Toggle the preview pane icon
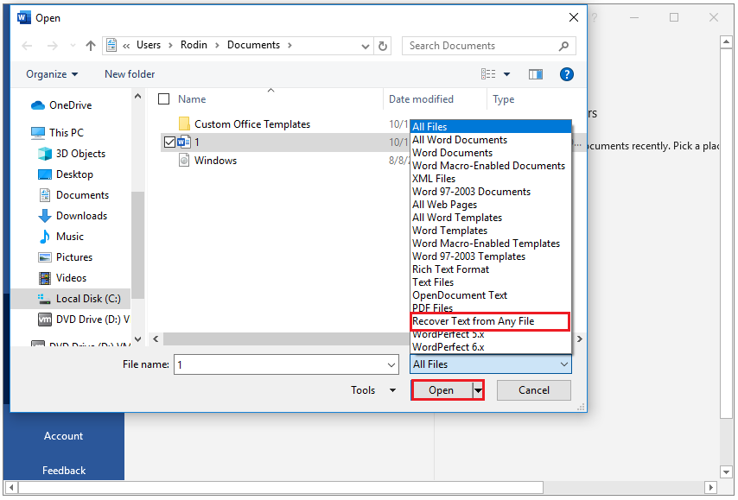The height and width of the screenshot is (500, 738). tap(535, 74)
